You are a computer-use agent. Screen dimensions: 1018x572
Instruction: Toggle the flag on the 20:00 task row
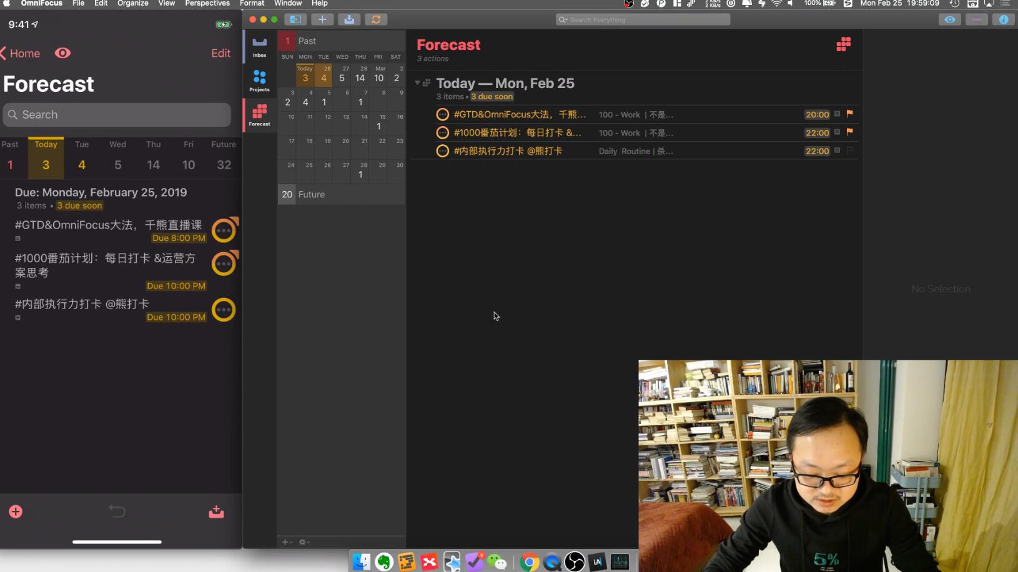point(849,114)
